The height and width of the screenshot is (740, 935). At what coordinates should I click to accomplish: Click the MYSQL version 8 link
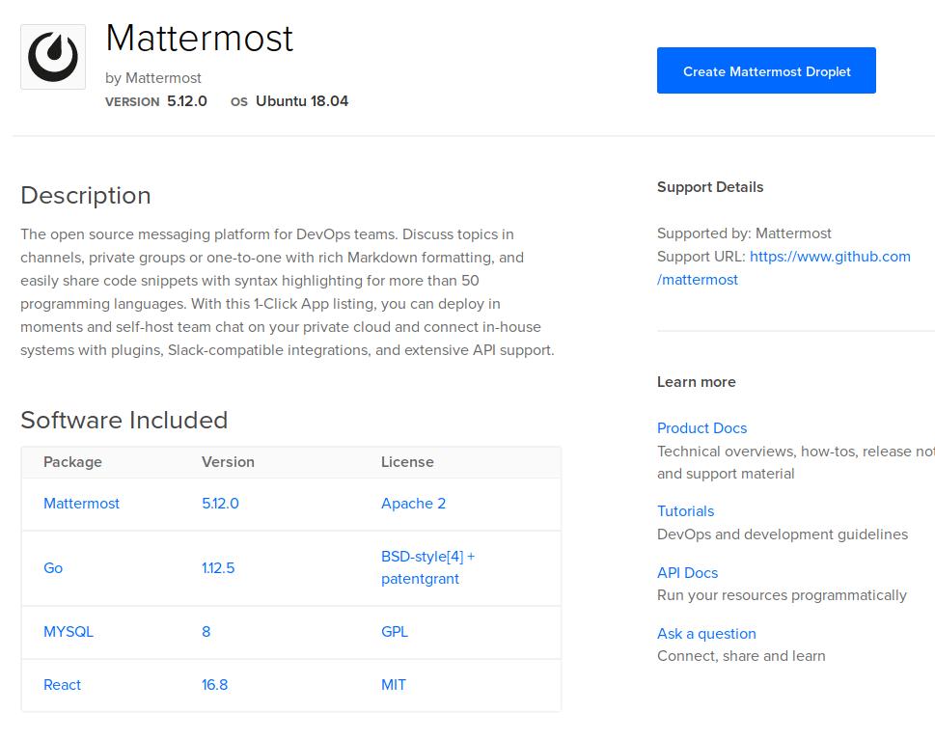pyautogui.click(x=206, y=632)
